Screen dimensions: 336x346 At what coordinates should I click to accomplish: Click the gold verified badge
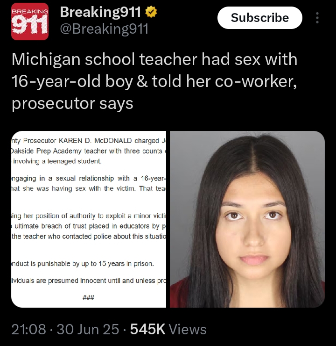coord(151,12)
